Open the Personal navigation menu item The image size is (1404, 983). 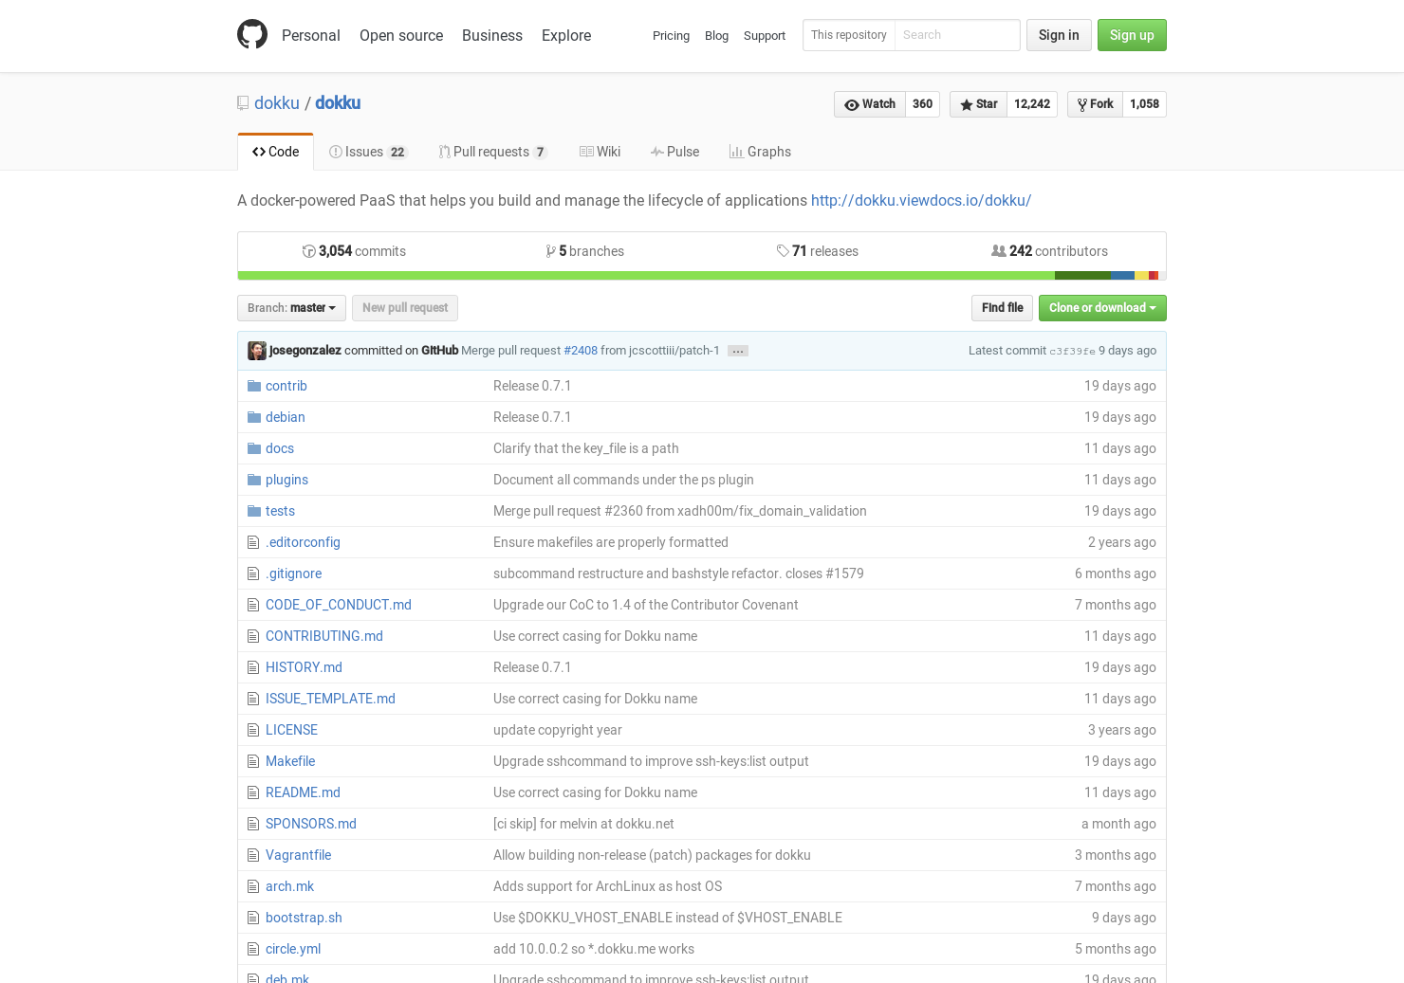[x=310, y=35]
